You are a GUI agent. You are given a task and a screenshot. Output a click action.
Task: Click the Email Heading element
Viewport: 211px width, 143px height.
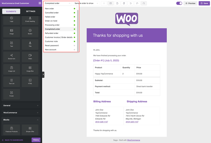(x=30, y=19)
